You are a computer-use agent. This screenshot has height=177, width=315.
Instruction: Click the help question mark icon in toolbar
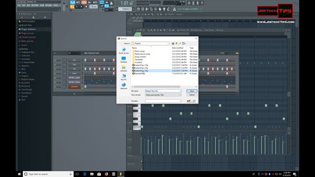click(202, 3)
